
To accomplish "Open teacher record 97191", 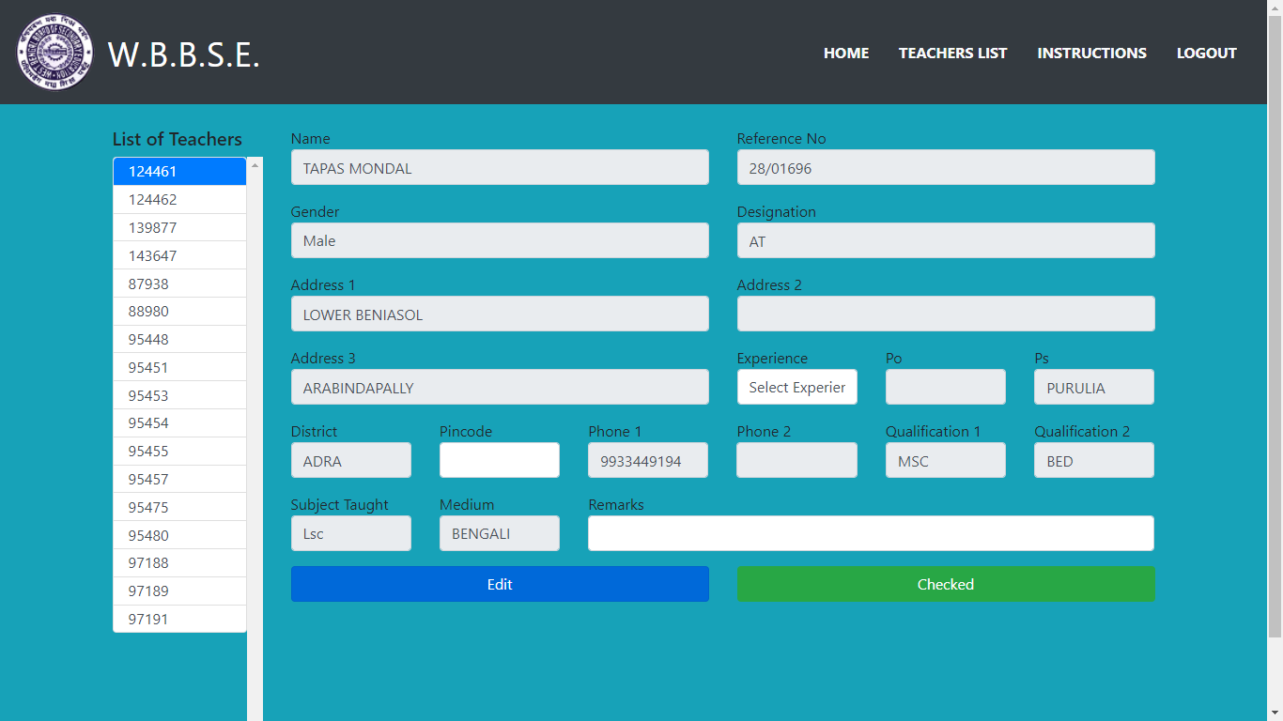I will (x=179, y=620).
